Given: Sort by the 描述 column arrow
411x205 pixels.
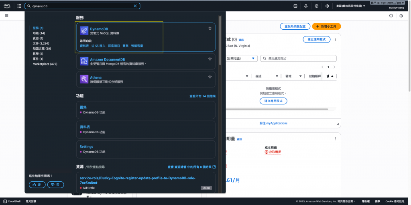Looking at the screenshot, I should [277, 76].
